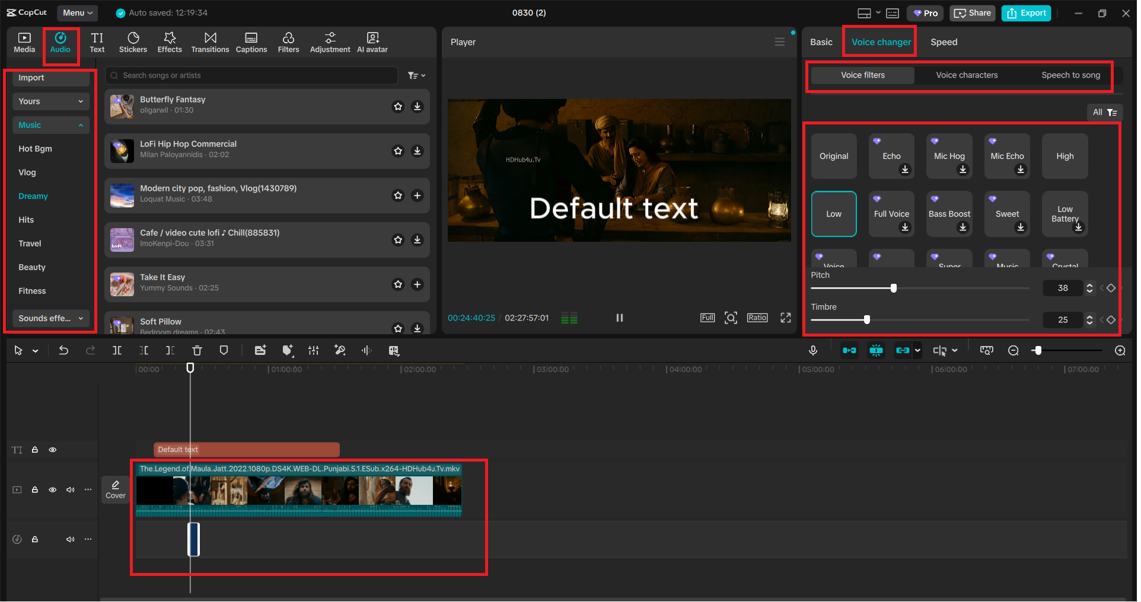Toggle visibility of the text track
This screenshot has height=602, width=1141.
pyautogui.click(x=53, y=450)
